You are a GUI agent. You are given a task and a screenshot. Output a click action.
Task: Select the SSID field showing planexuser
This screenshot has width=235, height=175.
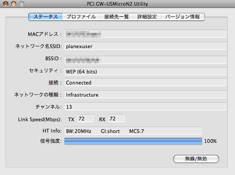click(x=145, y=46)
